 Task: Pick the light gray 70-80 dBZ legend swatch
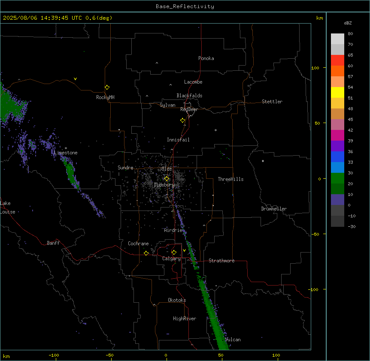pos(337,39)
